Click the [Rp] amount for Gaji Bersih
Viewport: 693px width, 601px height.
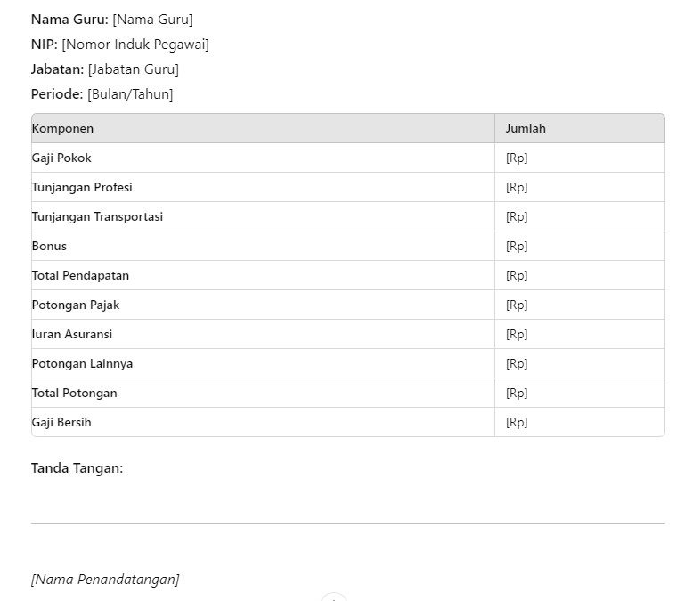pos(517,422)
